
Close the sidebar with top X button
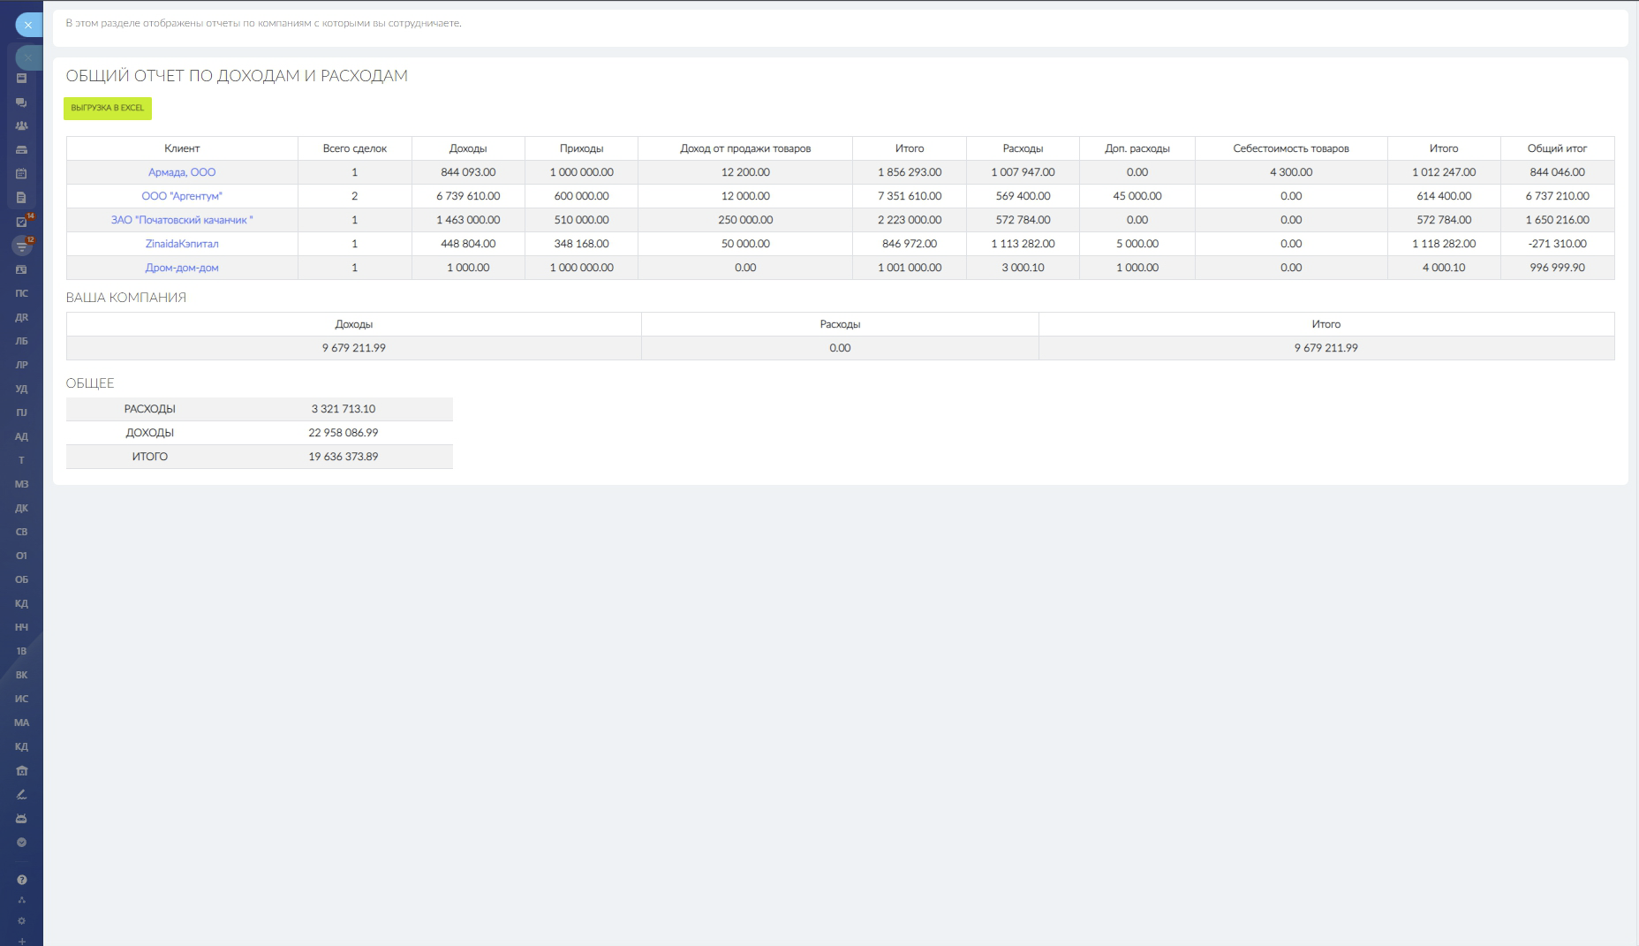tap(28, 25)
